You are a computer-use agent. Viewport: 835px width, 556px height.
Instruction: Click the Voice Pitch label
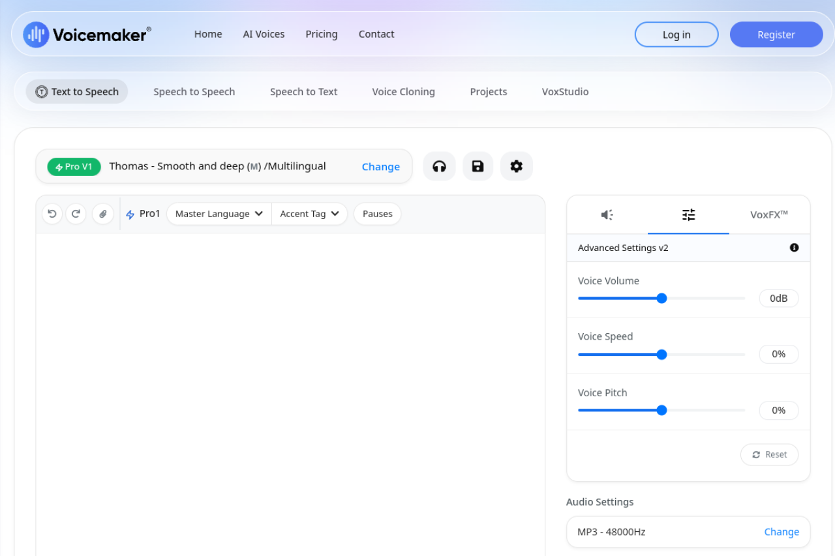pos(603,392)
